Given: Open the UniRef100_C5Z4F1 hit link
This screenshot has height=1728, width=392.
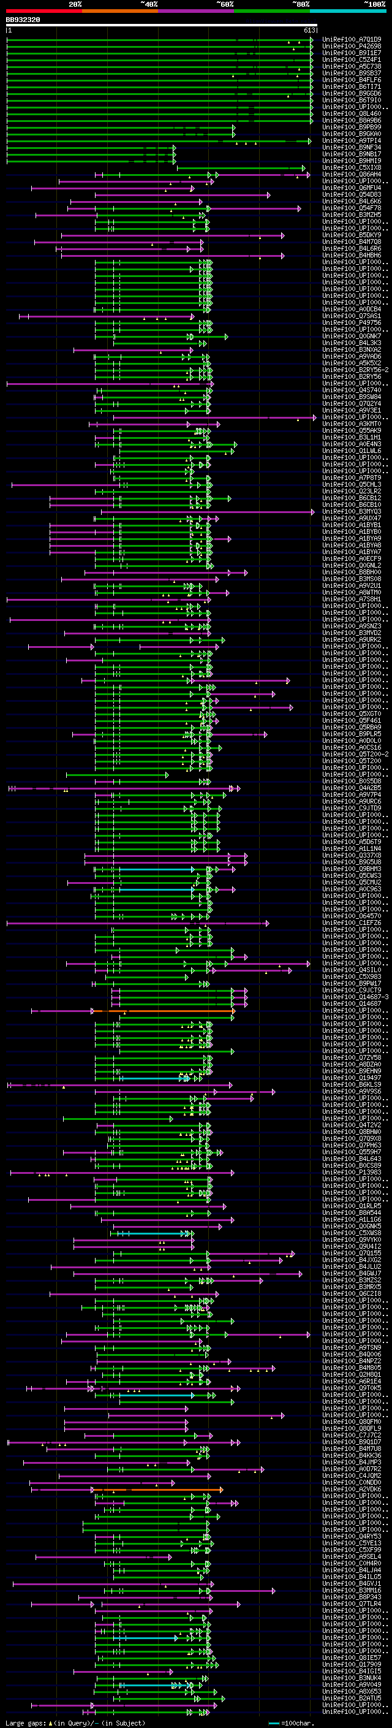Looking at the screenshot, I should [352, 59].
